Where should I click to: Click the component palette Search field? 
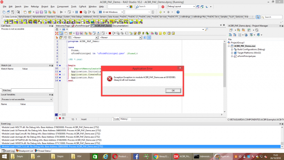[x=272, y=17]
